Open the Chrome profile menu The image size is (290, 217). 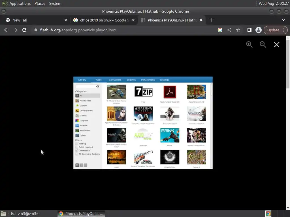tap(258, 30)
